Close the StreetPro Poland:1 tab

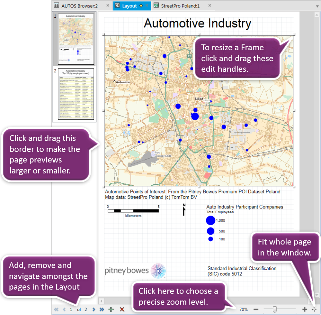[210, 6]
